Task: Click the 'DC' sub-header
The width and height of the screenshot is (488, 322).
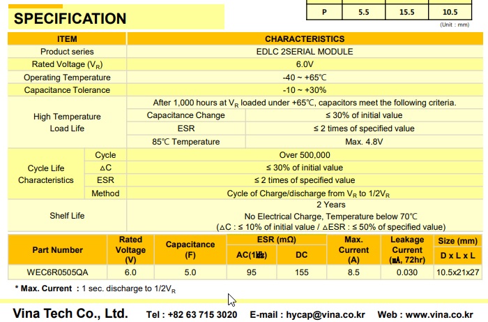Action: coord(302,255)
